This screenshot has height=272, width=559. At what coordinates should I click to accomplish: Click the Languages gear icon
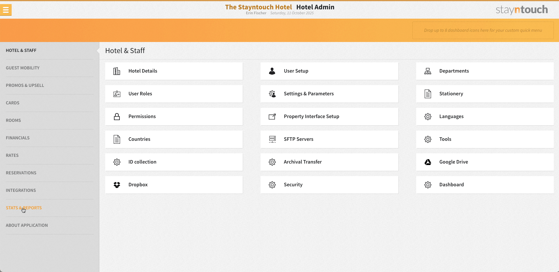428,117
